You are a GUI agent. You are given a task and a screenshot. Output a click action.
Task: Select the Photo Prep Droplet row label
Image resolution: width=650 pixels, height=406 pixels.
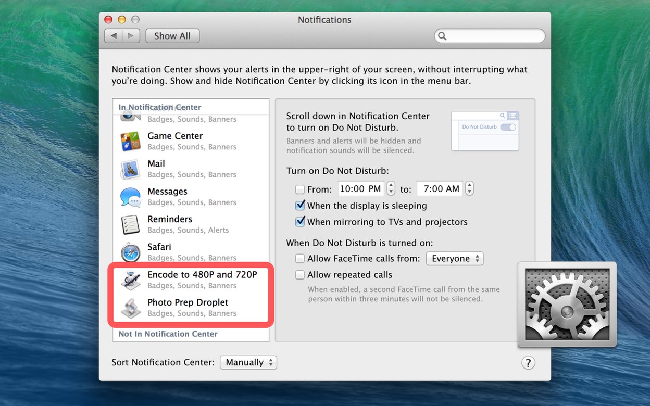click(188, 302)
